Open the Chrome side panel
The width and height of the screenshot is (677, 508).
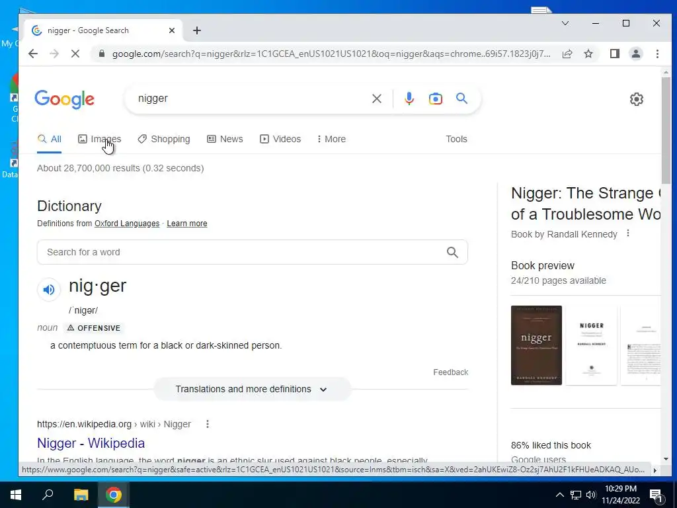click(x=614, y=54)
